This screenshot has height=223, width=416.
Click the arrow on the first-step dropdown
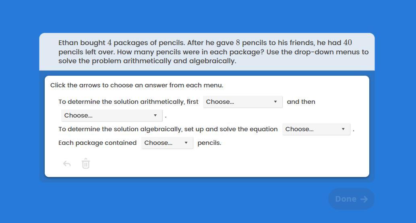tap(275, 102)
